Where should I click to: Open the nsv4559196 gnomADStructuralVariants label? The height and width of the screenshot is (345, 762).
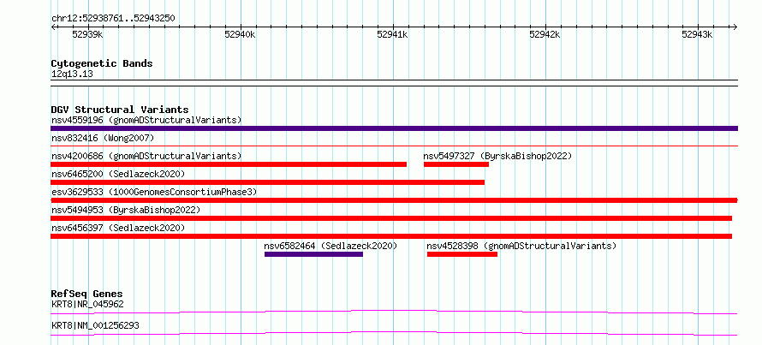tap(146, 120)
